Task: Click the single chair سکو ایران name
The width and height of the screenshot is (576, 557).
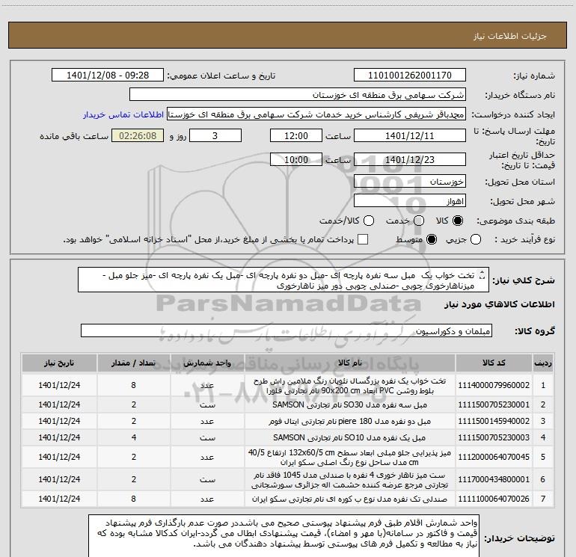Action: coord(350,499)
